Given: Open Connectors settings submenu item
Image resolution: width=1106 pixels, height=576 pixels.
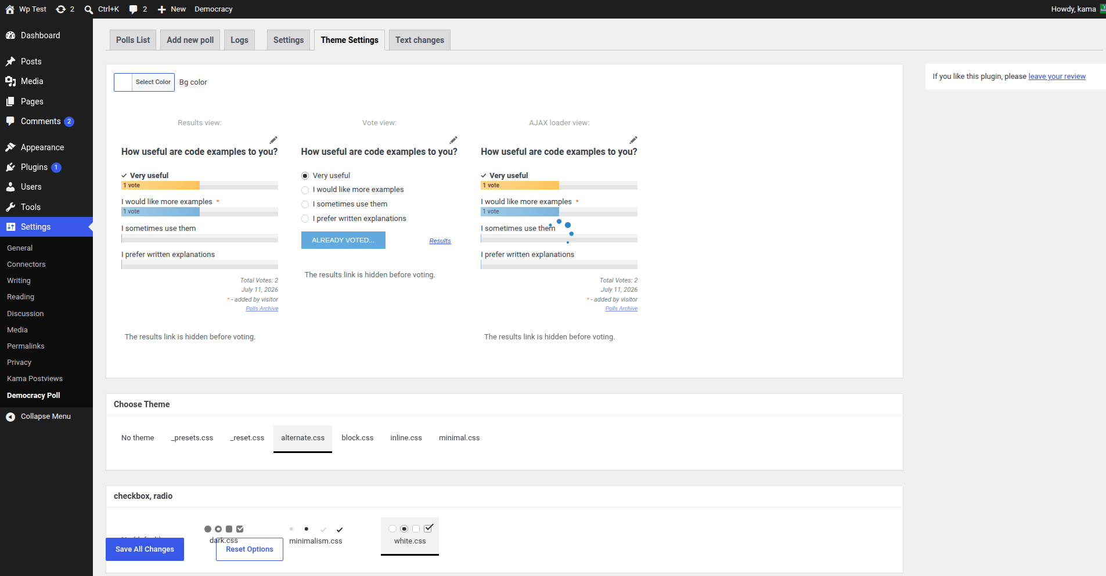Looking at the screenshot, I should pos(26,265).
